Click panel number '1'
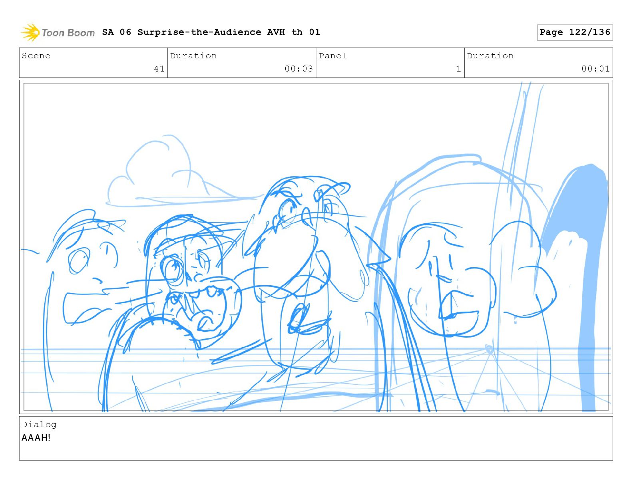633x489 pixels. [459, 69]
